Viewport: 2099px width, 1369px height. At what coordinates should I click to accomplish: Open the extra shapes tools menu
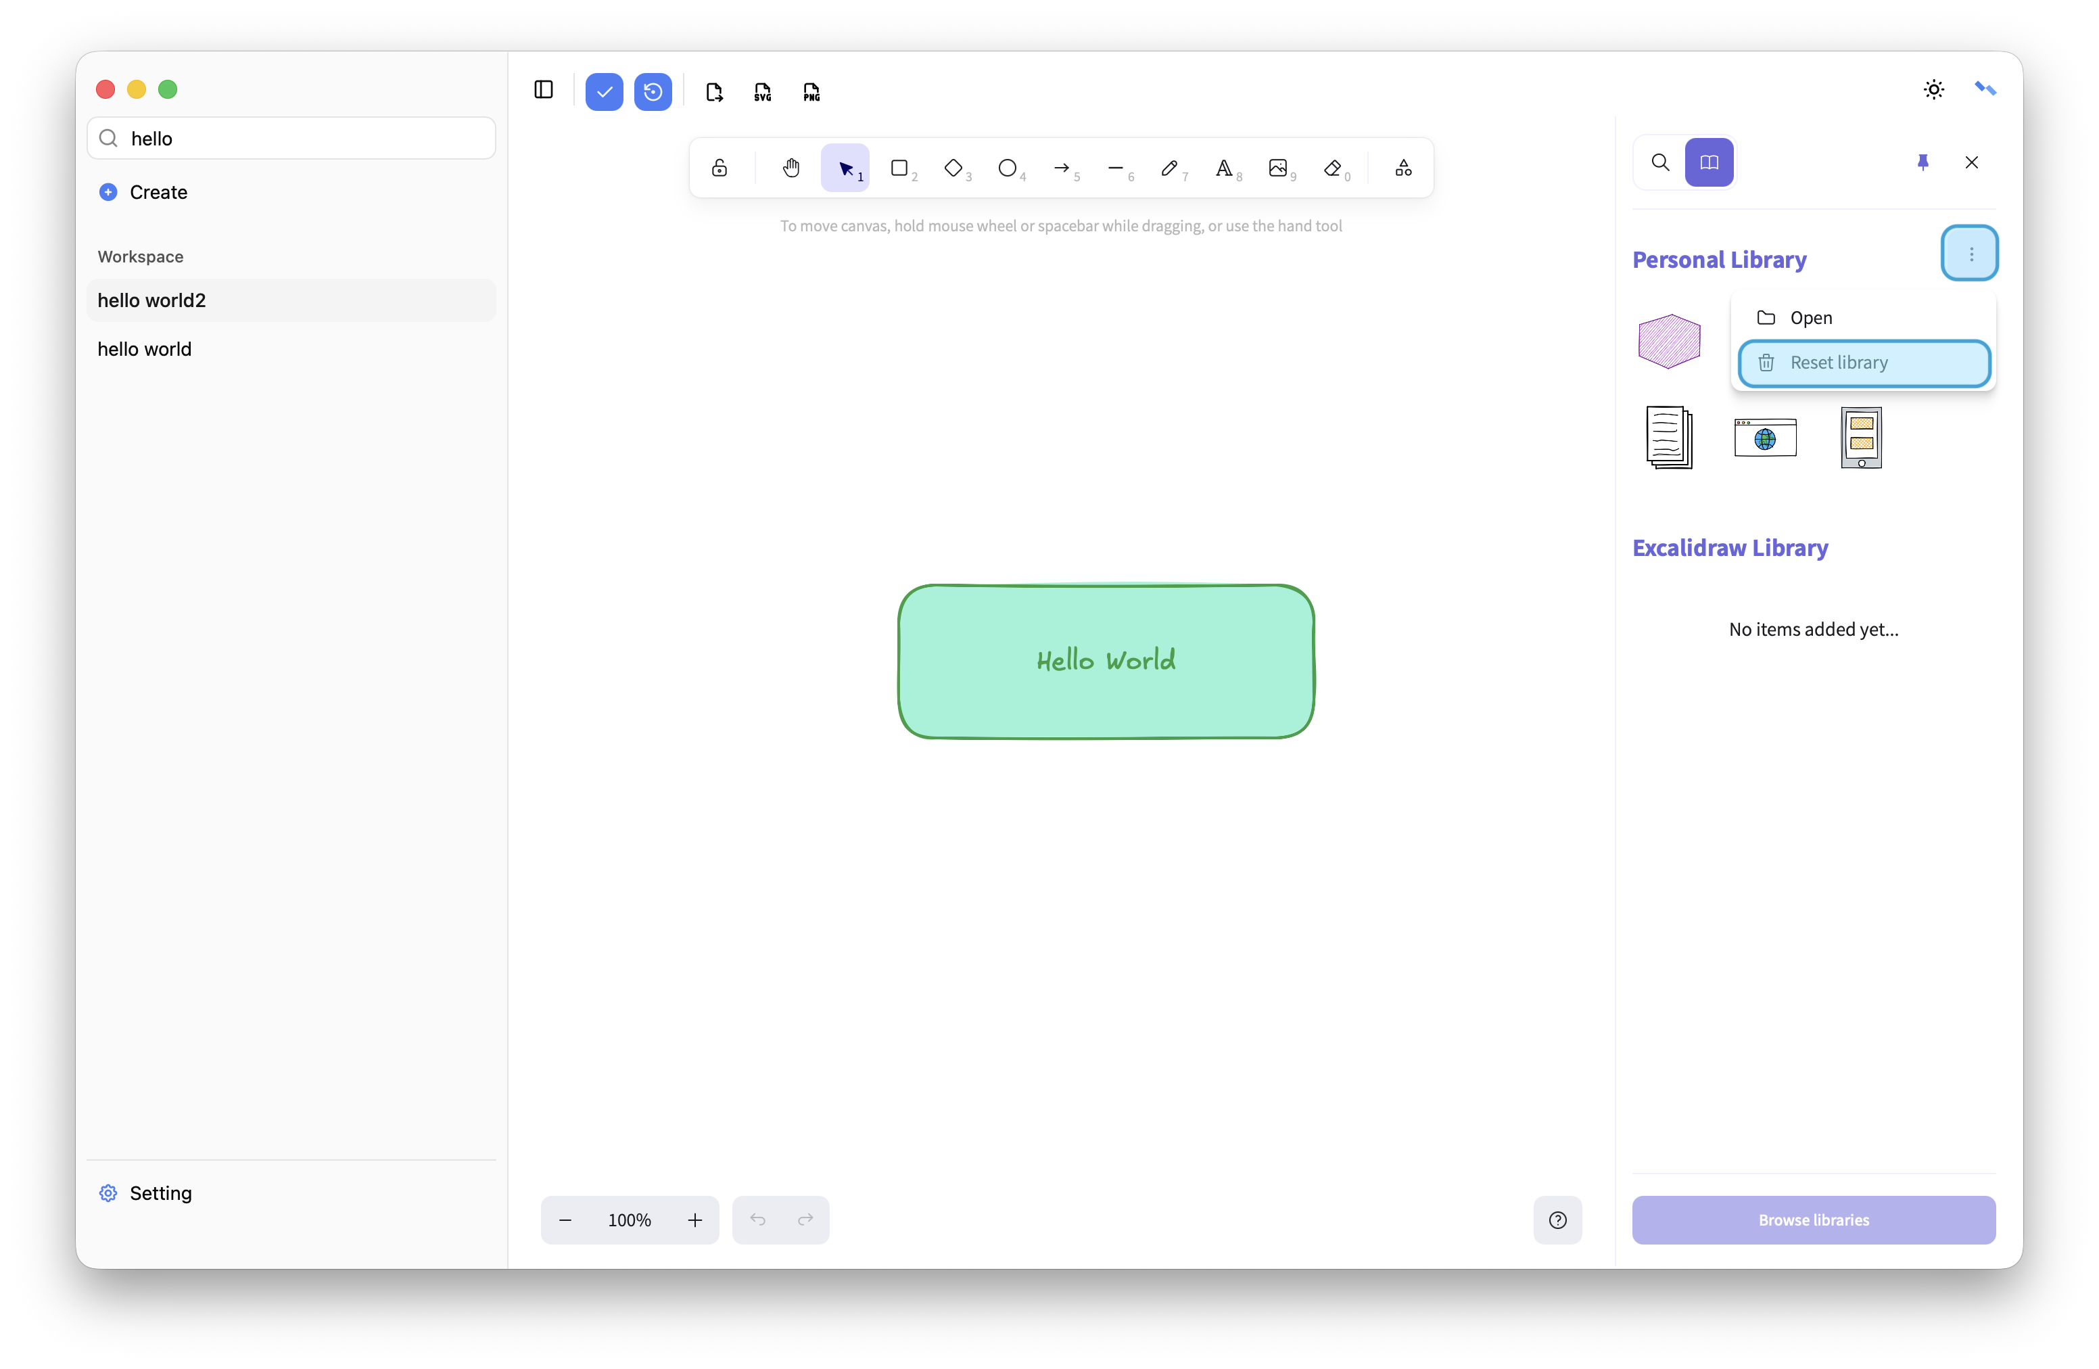(1403, 168)
